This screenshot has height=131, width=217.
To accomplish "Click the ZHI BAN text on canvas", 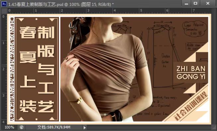I will tap(191, 68).
